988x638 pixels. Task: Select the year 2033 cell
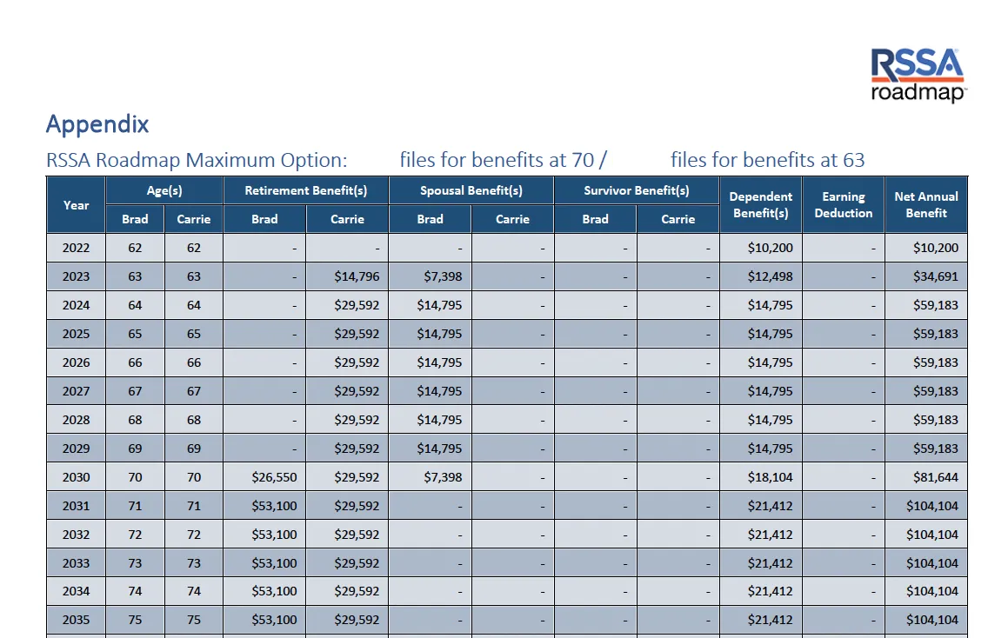[x=76, y=563]
